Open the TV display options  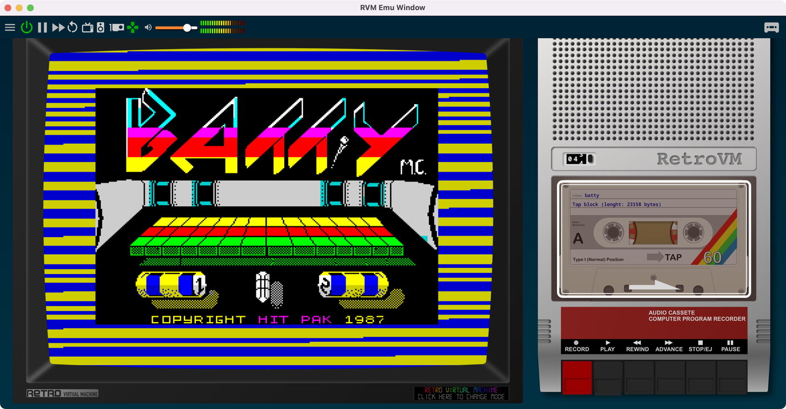coord(87,27)
